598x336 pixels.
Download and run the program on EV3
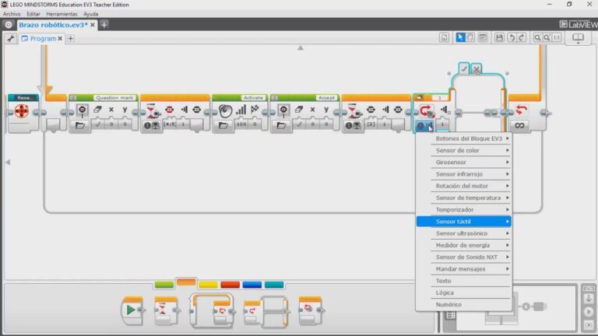589,312
